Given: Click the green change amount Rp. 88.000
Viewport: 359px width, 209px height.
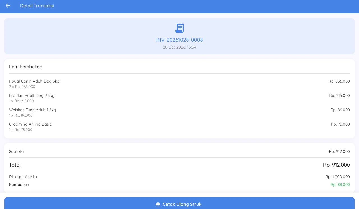Looking at the screenshot, I should pyautogui.click(x=340, y=185).
